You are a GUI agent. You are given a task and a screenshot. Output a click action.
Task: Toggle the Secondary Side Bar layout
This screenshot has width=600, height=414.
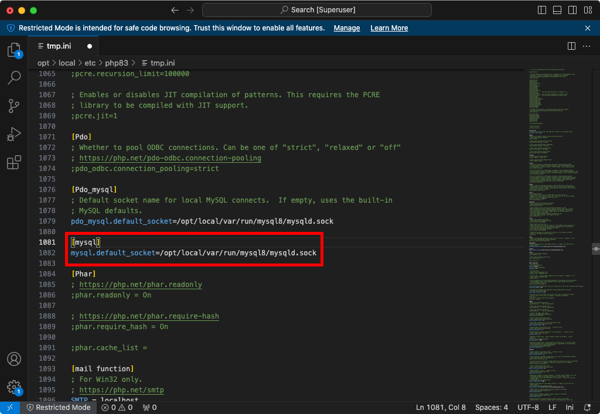coord(572,10)
